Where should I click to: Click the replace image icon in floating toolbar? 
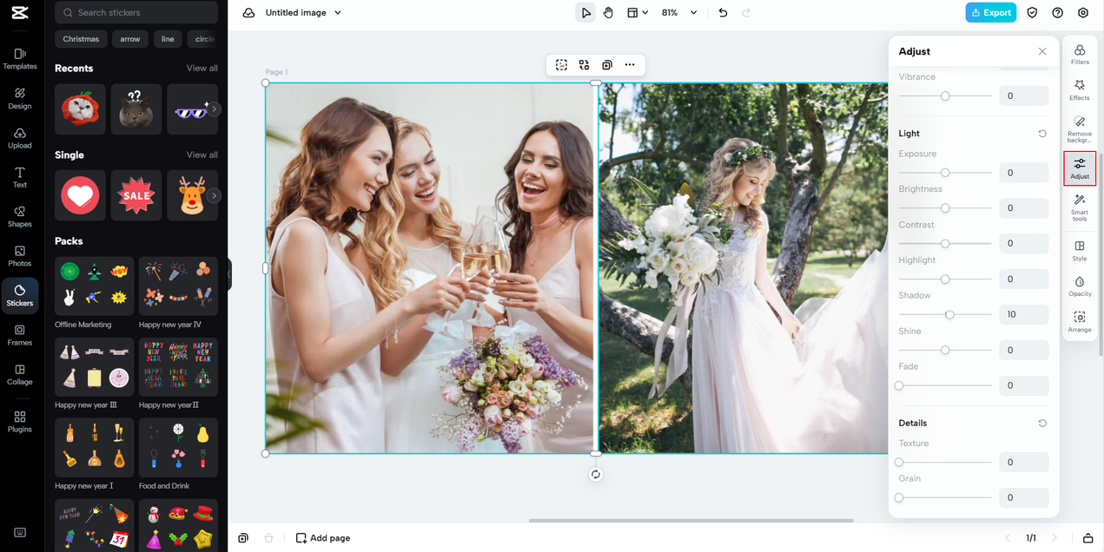click(x=584, y=65)
